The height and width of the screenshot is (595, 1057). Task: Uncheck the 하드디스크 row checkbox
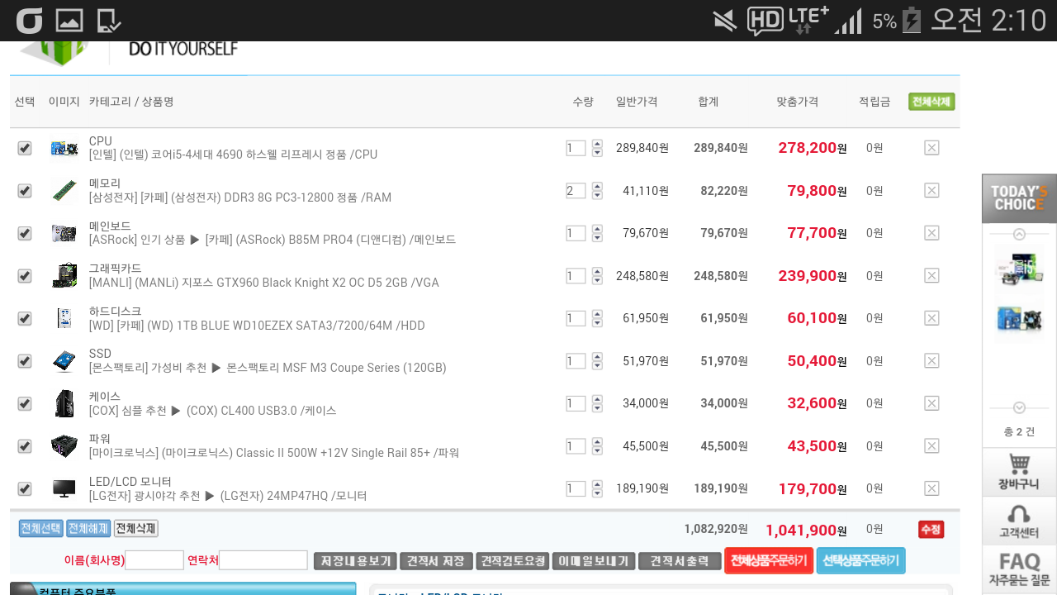click(25, 318)
